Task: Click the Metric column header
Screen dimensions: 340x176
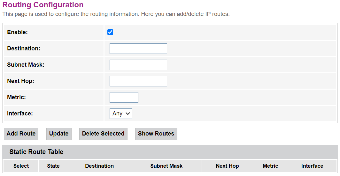Action: (x=270, y=166)
